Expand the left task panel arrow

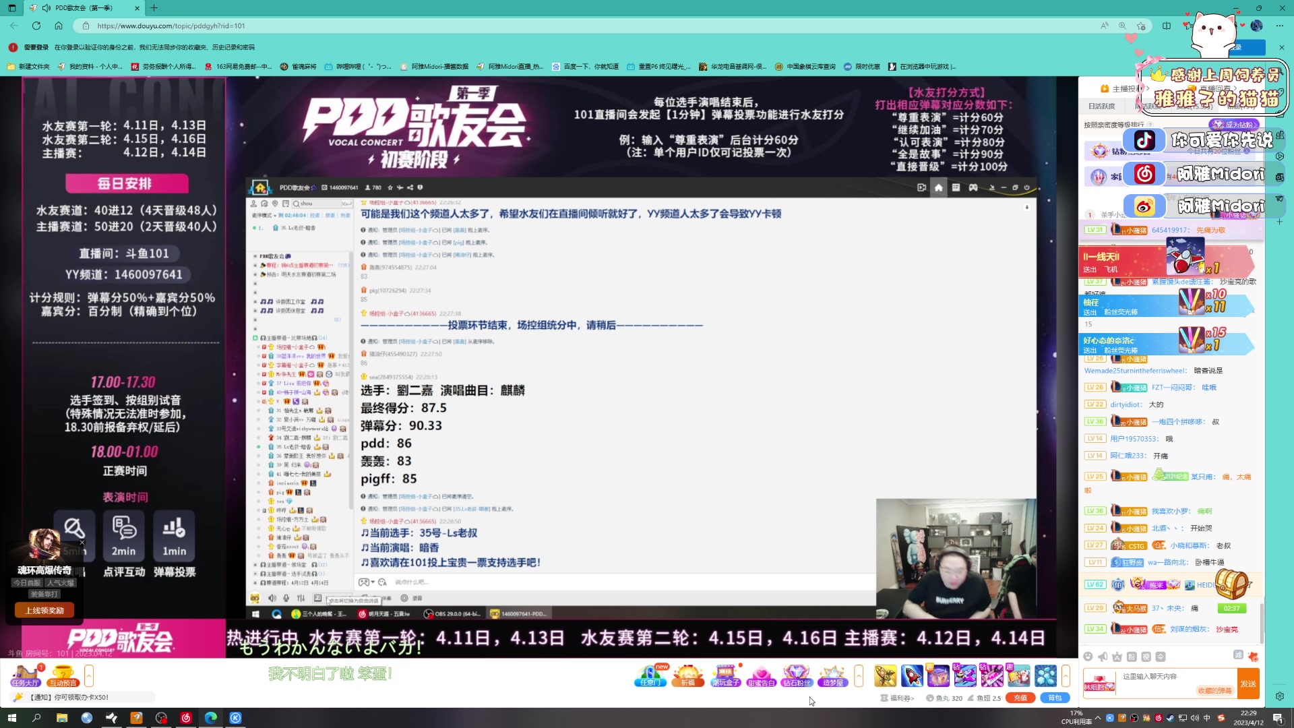pos(89,675)
